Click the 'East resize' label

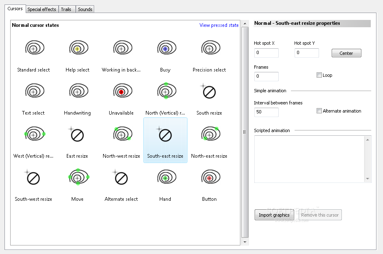coord(77,156)
